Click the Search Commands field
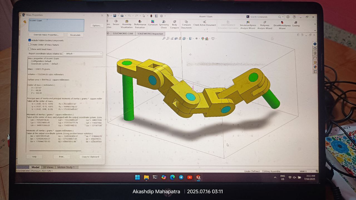 coord(264,17)
